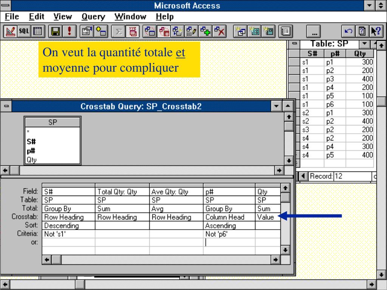Viewport: 387px width, 290px height.
Task: Choose the Crosstab Query type icon
Action: click(164, 31)
